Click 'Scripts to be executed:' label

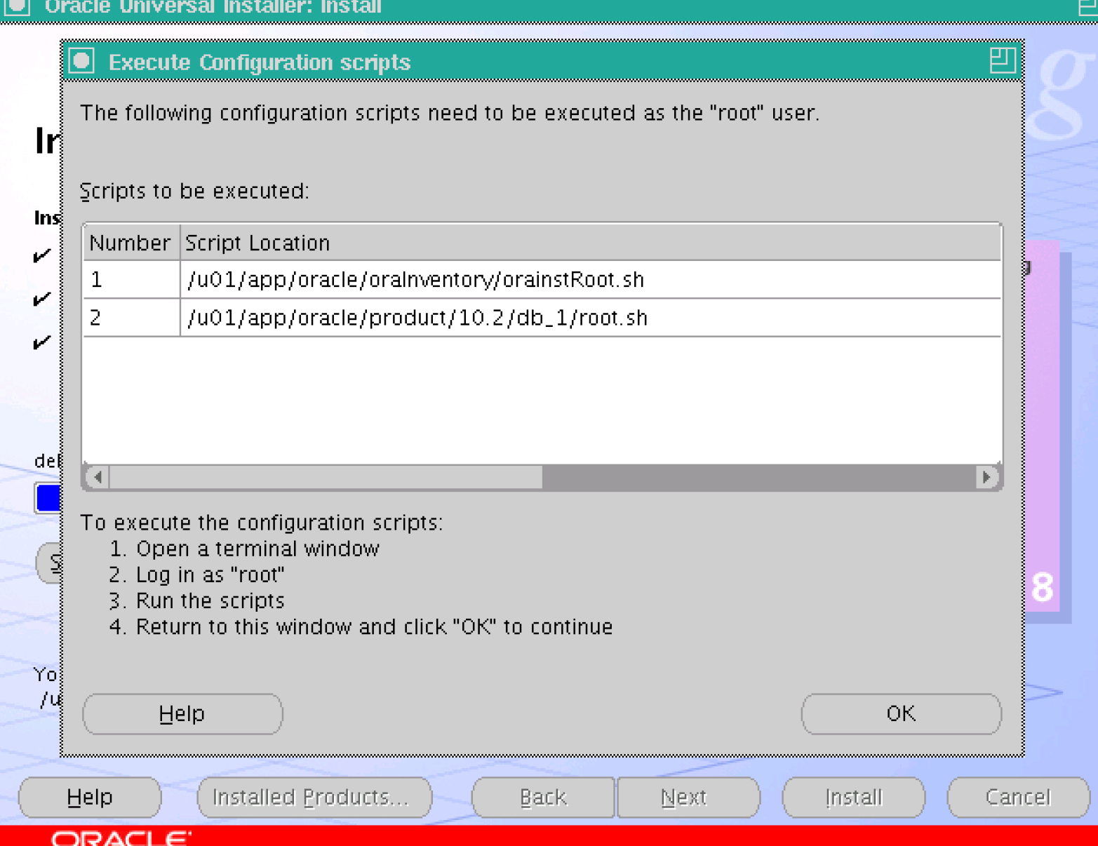194,191
